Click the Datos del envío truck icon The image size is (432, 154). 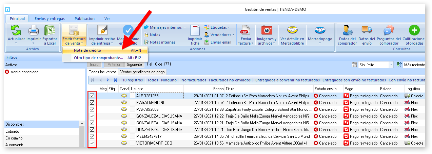click(x=367, y=31)
